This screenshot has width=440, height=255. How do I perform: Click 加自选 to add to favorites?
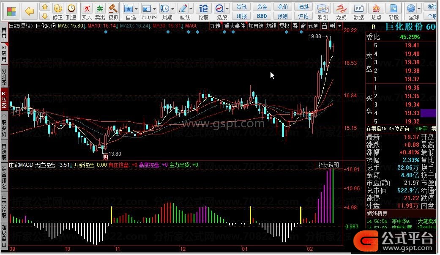coord(256,26)
